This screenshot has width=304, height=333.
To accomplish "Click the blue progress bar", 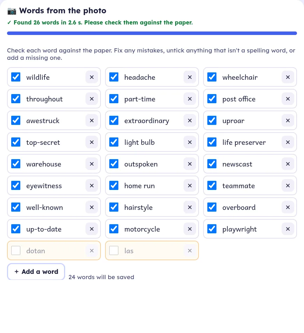I will (152, 33).
